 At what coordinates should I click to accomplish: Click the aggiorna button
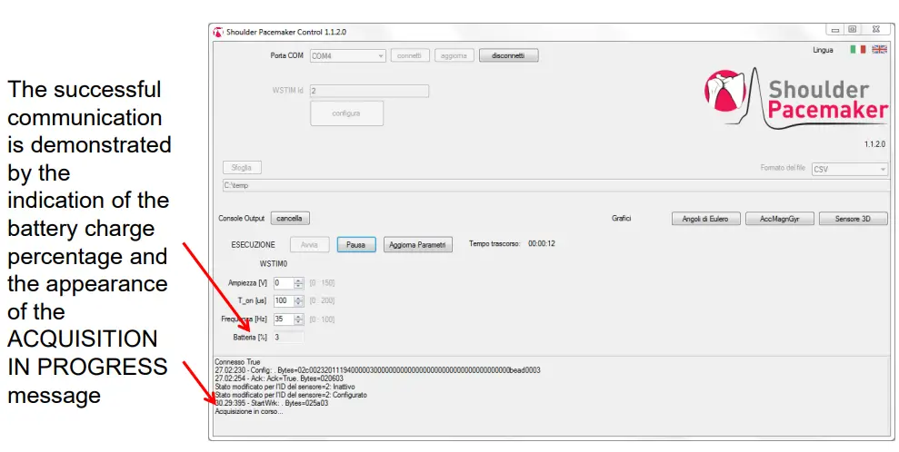[454, 55]
